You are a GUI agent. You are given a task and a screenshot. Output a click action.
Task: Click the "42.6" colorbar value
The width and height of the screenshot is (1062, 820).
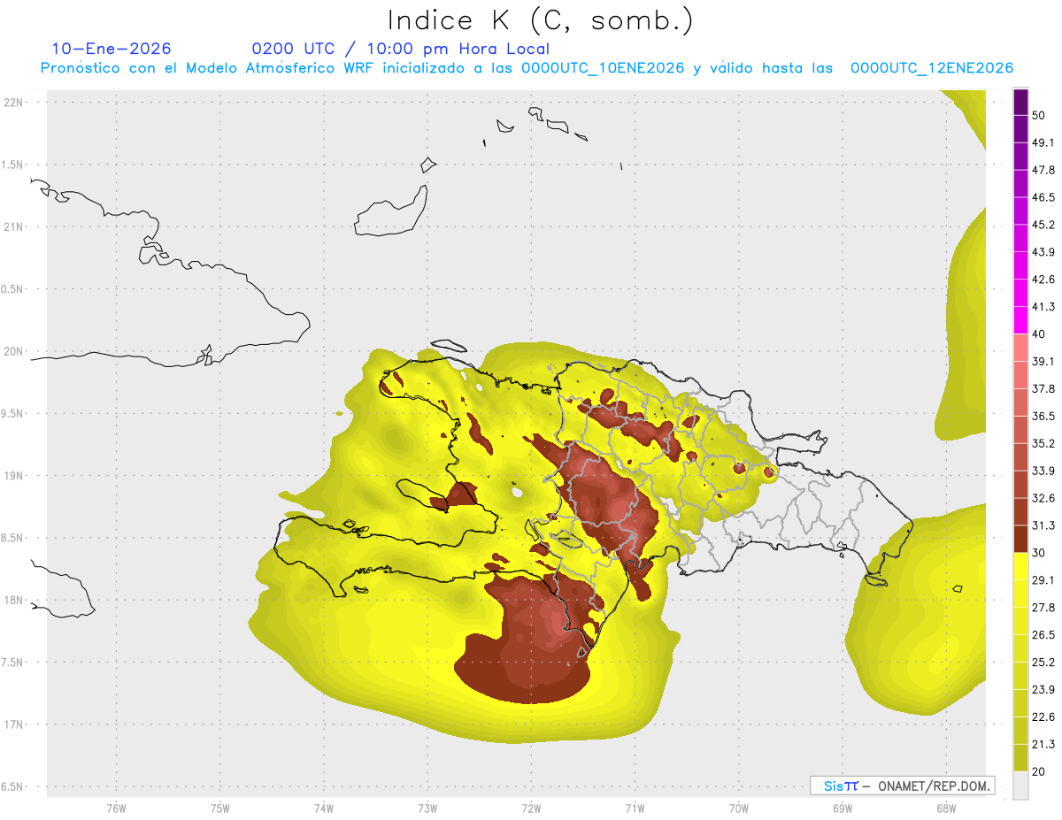[1043, 280]
